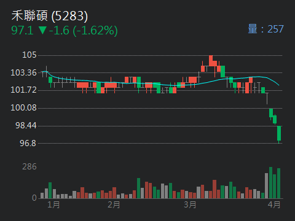This screenshot has height=221, width=295.
Task: Click the highest red candlestick touching 105
Action: click(x=211, y=61)
